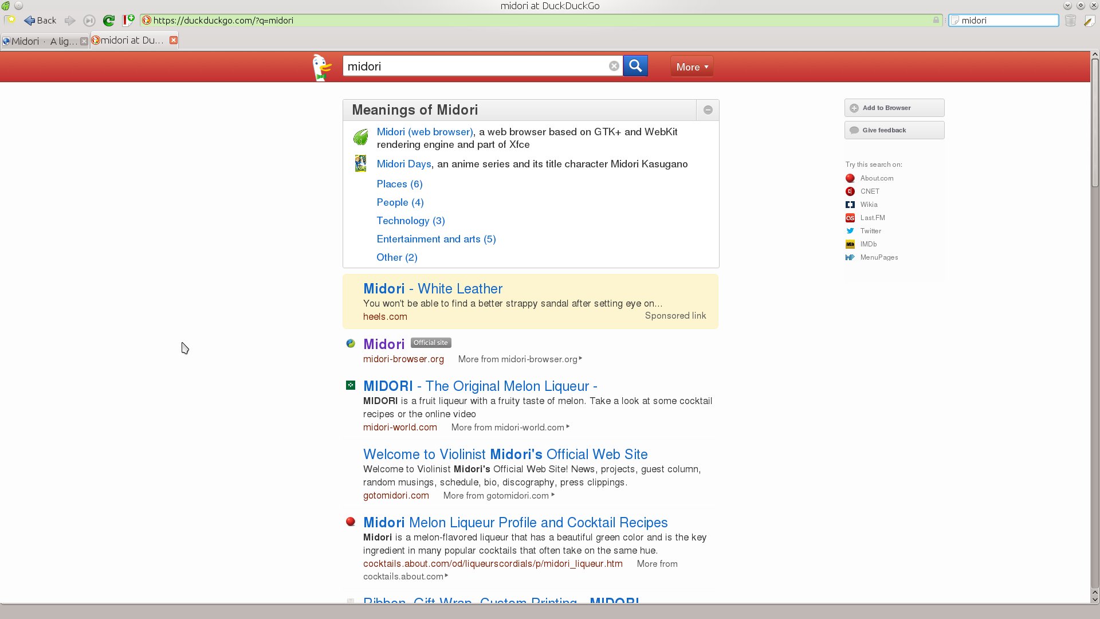
Task: Click the browser search box containing midori
Action: tap(1004, 21)
